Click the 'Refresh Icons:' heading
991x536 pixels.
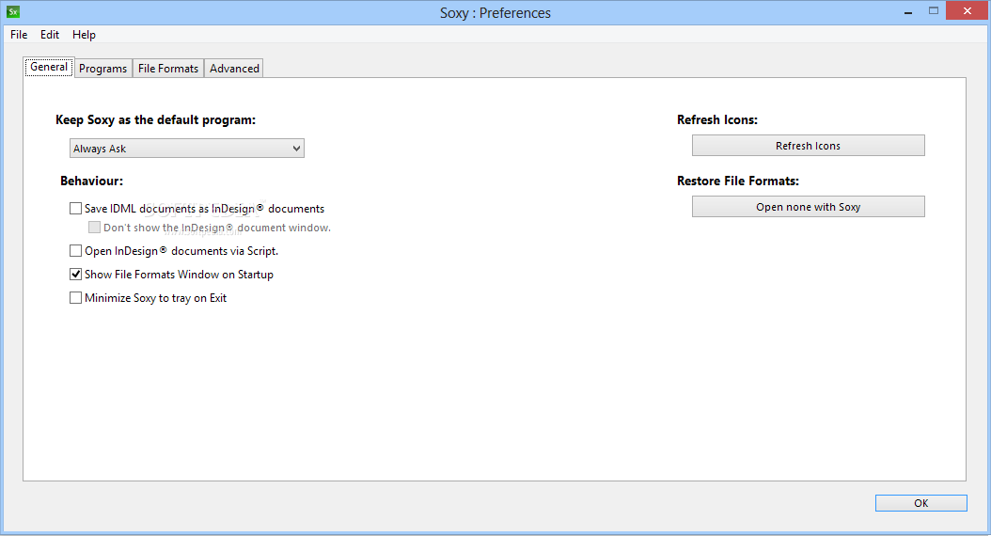(x=717, y=120)
